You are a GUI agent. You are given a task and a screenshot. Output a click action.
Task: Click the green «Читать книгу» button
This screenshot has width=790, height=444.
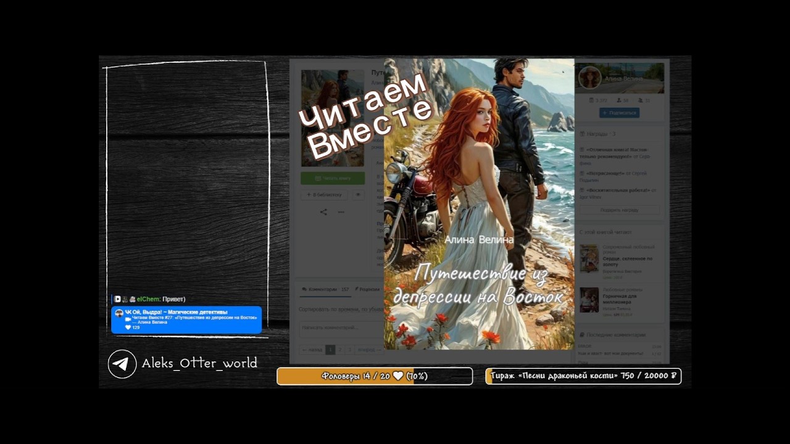pos(333,178)
